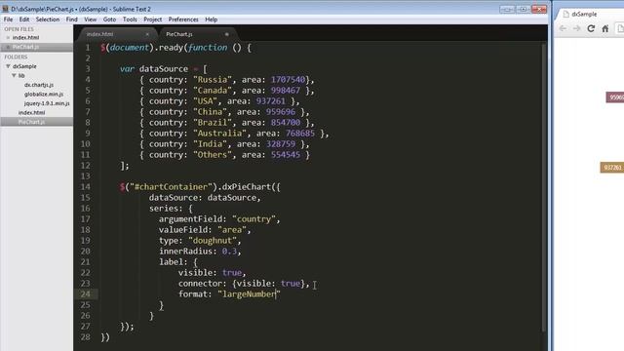Click the "largeNumber" format string

pyautogui.click(x=250, y=294)
